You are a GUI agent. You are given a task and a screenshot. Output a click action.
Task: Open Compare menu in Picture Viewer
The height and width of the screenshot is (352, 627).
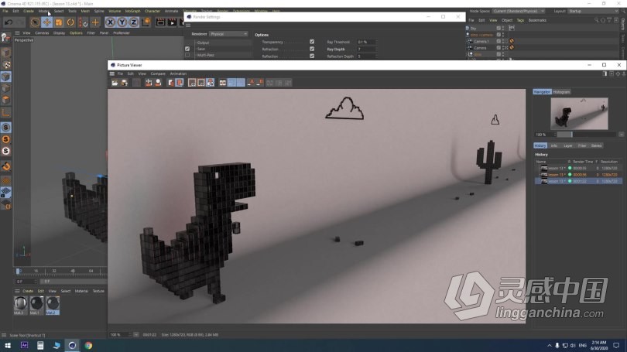pos(158,74)
